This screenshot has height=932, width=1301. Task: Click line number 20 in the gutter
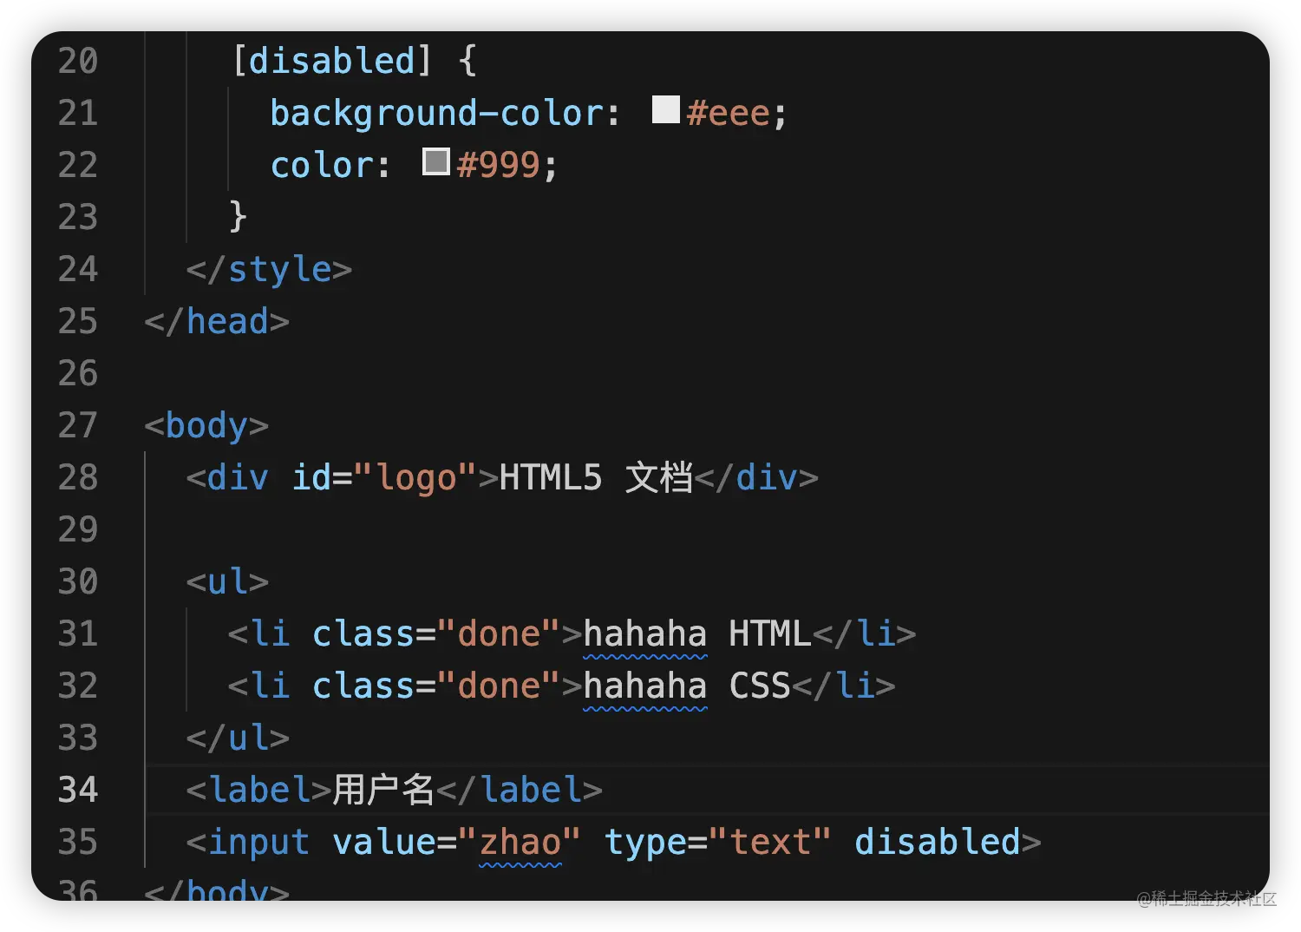tap(78, 61)
